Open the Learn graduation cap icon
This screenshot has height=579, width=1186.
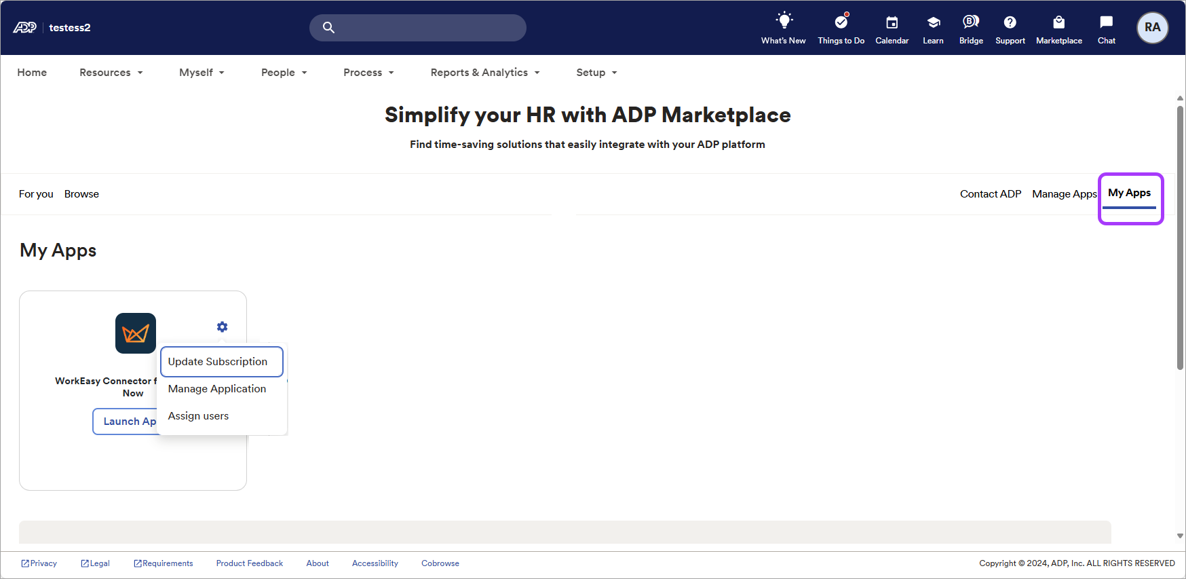(934, 22)
